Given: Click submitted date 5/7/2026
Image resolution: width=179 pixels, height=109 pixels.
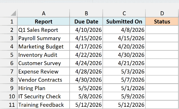Looking at the screenshot, I should pyautogui.click(x=124, y=80).
